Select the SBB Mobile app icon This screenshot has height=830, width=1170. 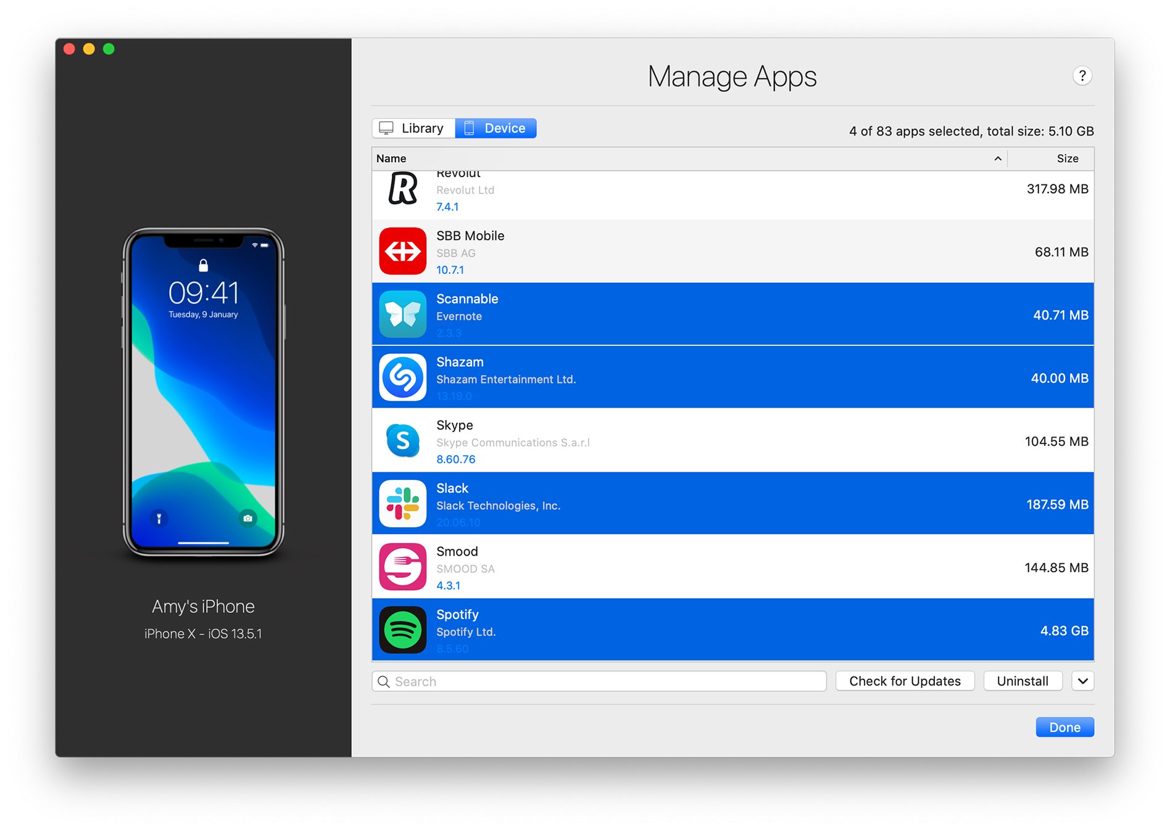(402, 252)
